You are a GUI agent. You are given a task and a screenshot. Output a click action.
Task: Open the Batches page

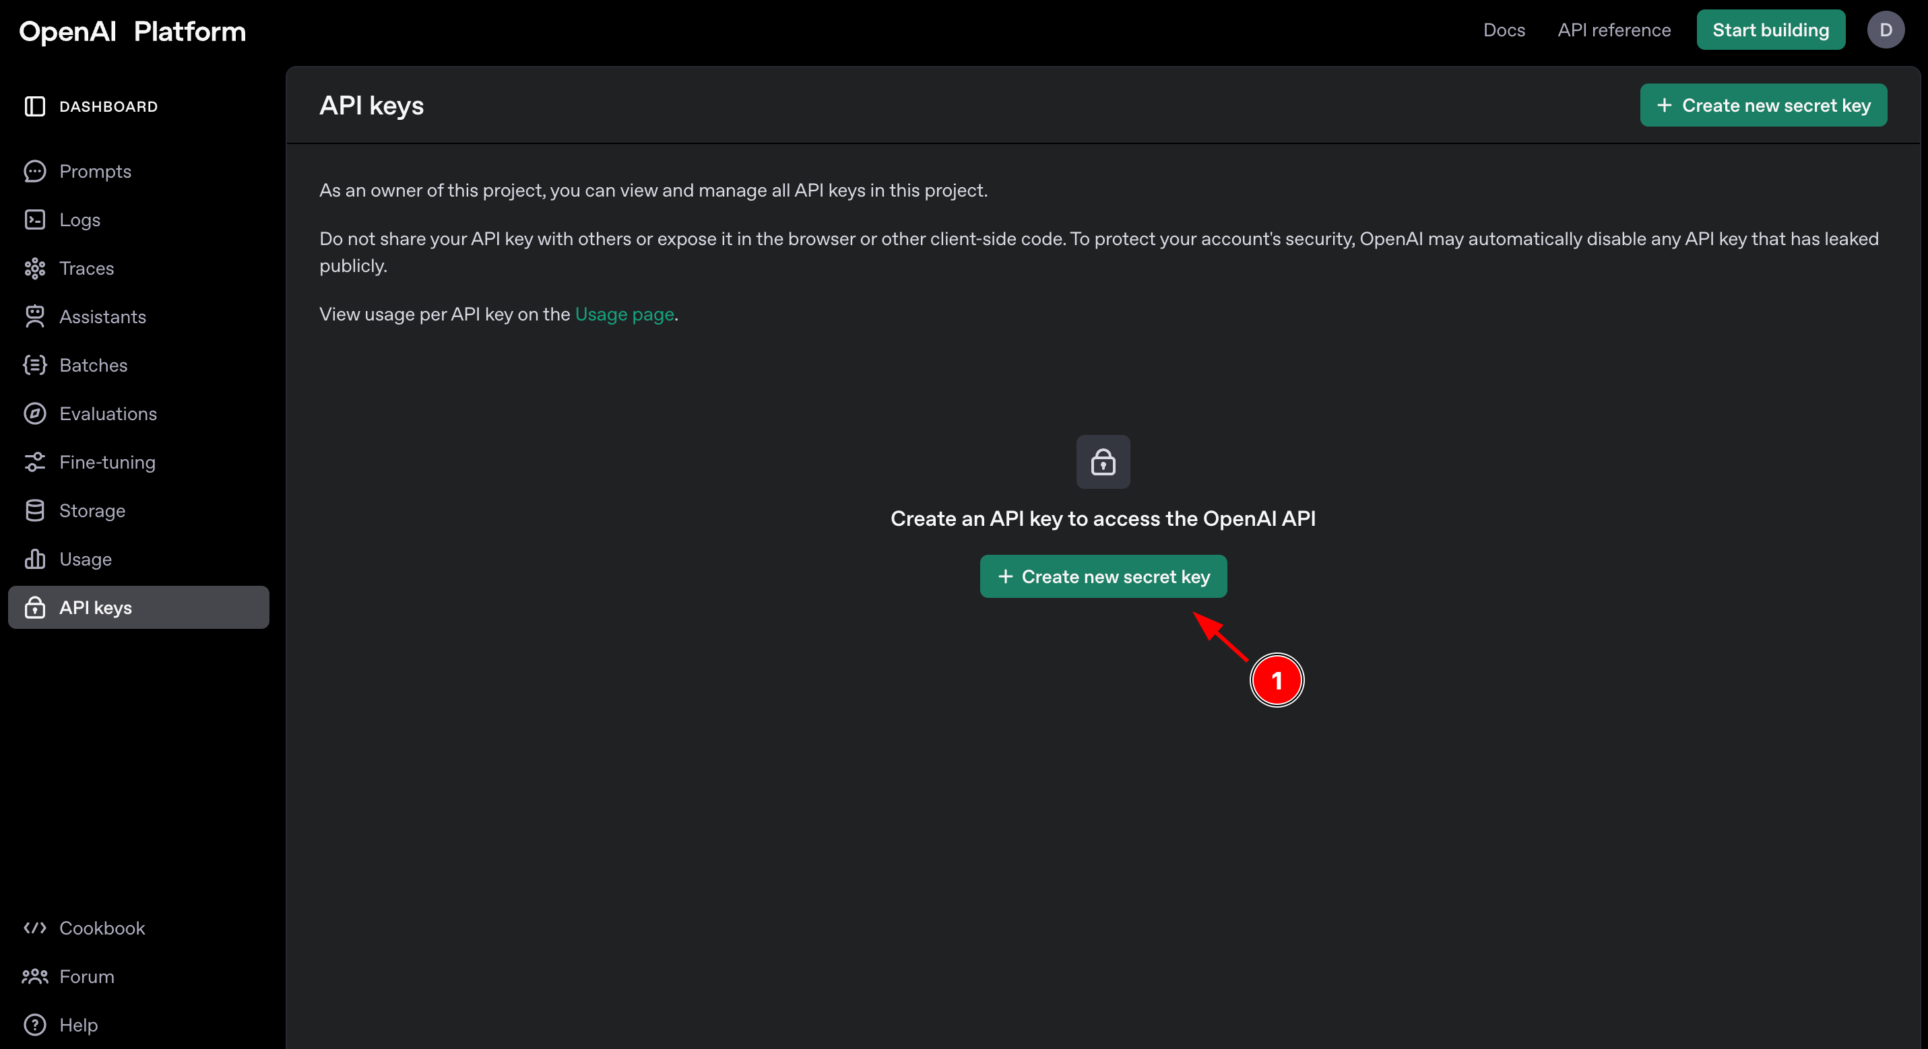pyautogui.click(x=139, y=365)
